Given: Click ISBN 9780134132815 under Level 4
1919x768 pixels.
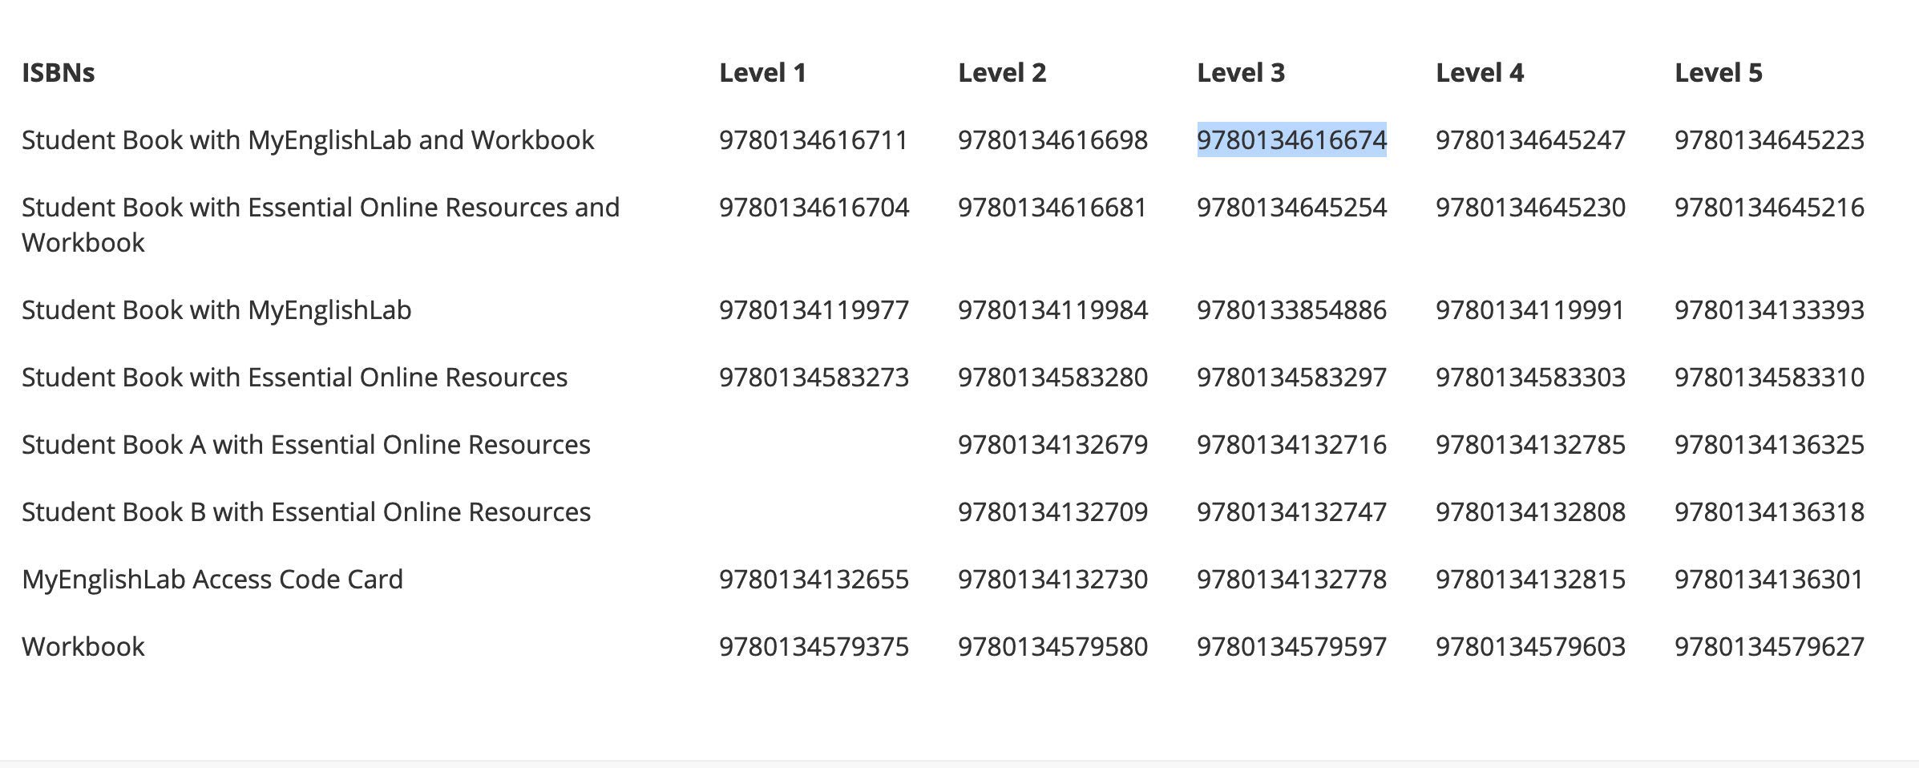Looking at the screenshot, I should pos(1530,580).
